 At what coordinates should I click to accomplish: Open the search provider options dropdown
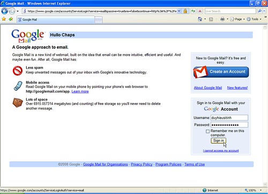[264, 11]
